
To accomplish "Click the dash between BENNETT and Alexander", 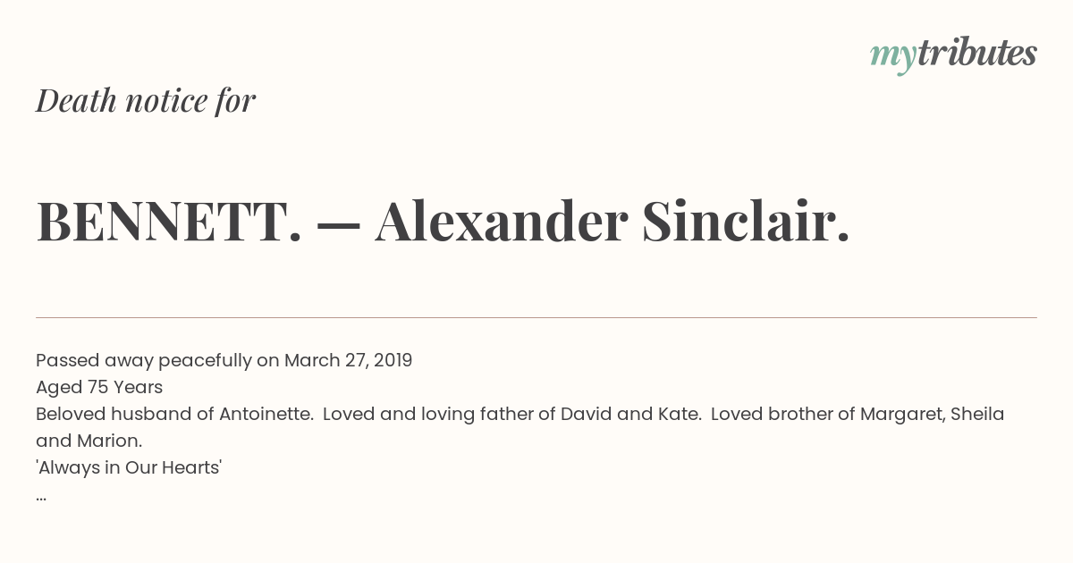I will (x=339, y=223).
